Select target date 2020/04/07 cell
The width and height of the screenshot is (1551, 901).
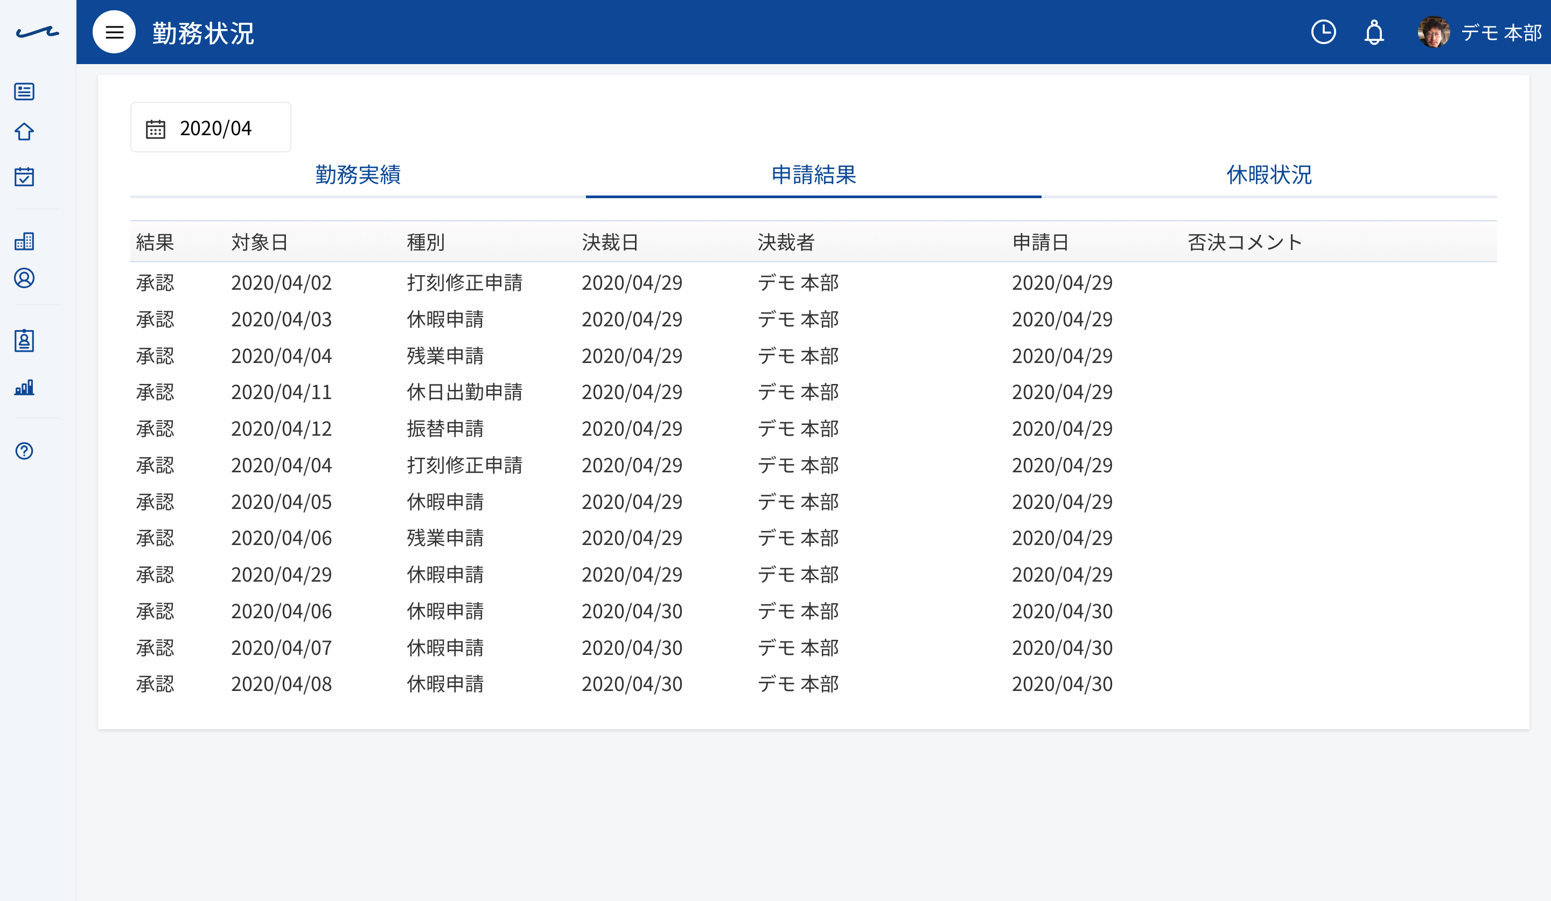pos(281,648)
